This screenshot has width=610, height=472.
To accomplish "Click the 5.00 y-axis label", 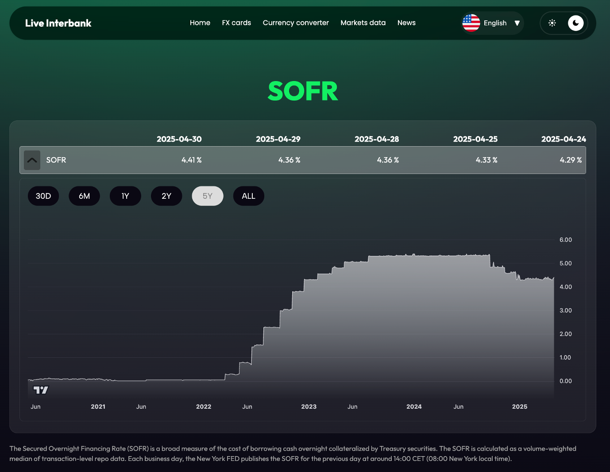I will pos(566,263).
